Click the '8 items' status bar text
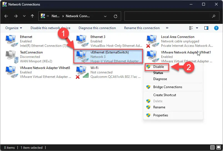This screenshot has height=151, width=223. coord(9,148)
